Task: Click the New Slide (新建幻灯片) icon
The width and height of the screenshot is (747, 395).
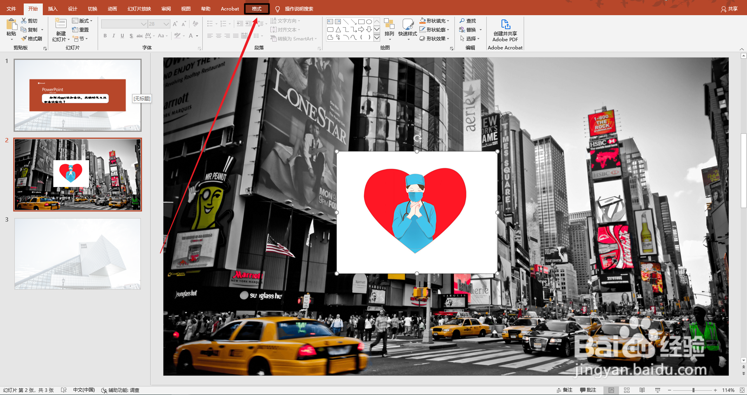Action: [61, 24]
